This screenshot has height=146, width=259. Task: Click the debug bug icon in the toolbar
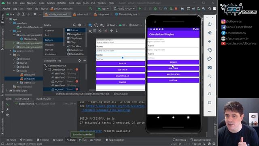155,9
